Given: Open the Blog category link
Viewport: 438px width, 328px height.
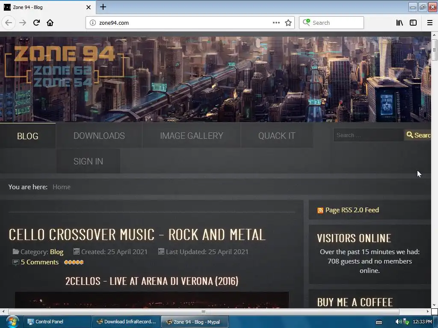Looking at the screenshot, I should pyautogui.click(x=57, y=252).
